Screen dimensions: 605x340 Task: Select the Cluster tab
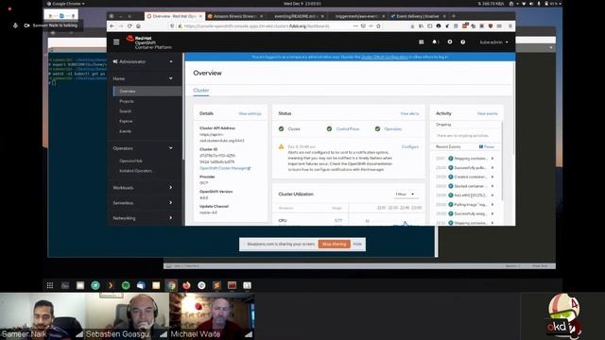pos(201,91)
